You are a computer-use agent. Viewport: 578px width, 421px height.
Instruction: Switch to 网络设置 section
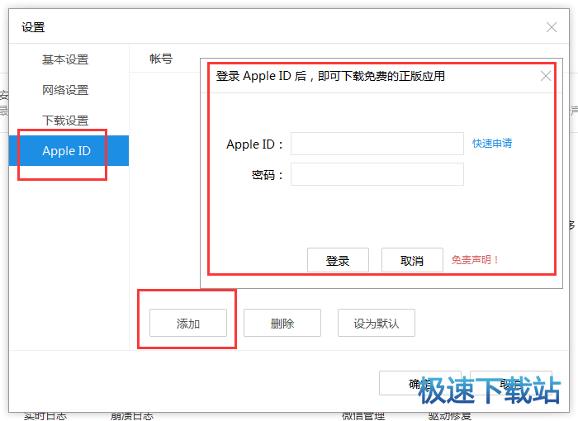pos(65,90)
